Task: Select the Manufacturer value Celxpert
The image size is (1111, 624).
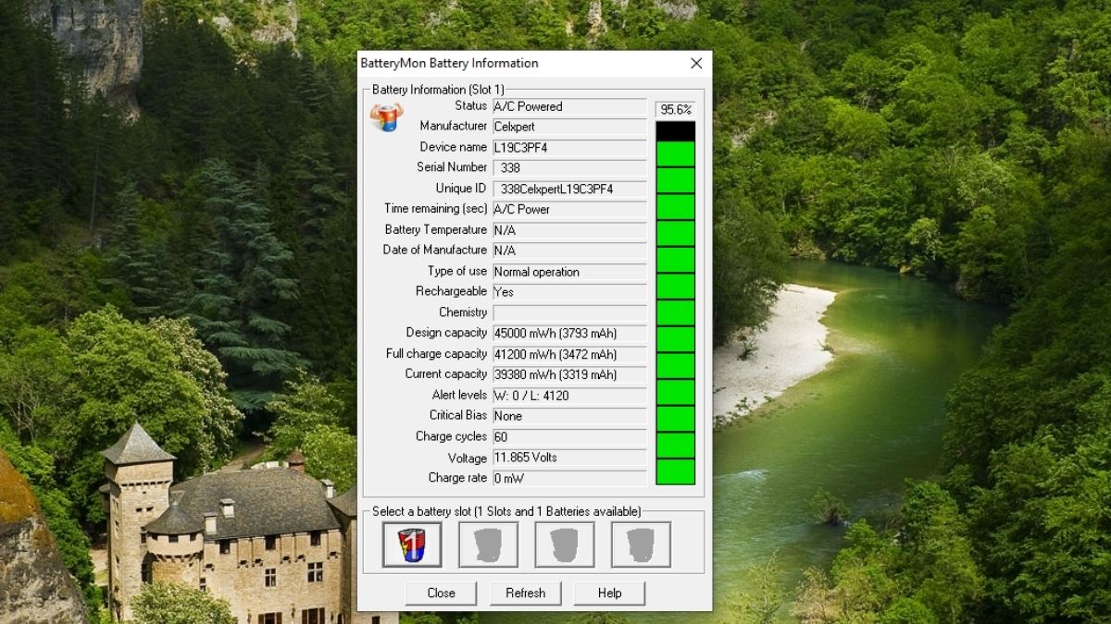Action: [569, 127]
